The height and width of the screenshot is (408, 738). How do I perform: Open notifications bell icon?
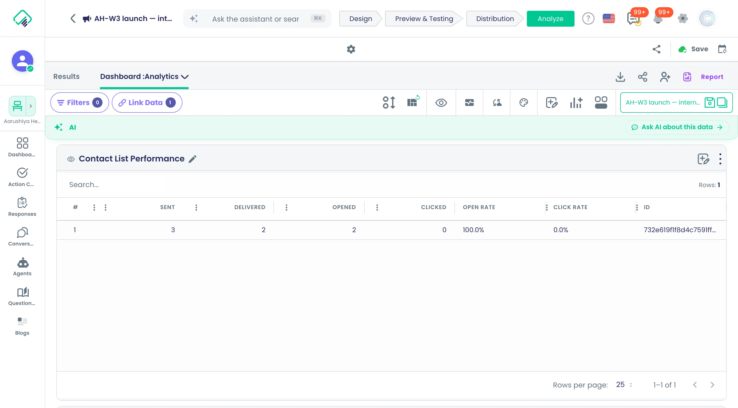pyautogui.click(x=658, y=19)
